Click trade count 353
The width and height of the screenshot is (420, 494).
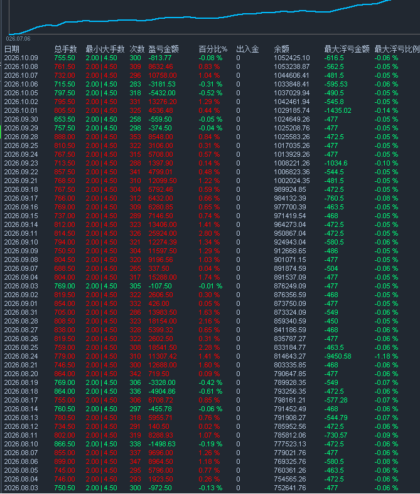pos(136,137)
